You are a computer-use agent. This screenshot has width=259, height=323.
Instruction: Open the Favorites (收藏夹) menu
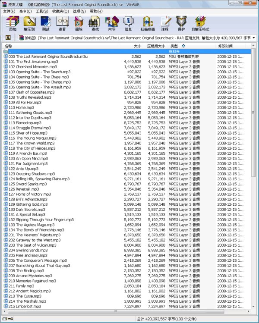[x=60, y=11]
